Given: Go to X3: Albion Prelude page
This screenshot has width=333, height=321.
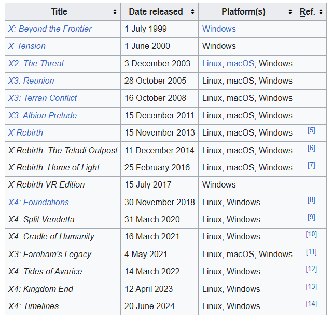Looking at the screenshot, I should 43,115.
